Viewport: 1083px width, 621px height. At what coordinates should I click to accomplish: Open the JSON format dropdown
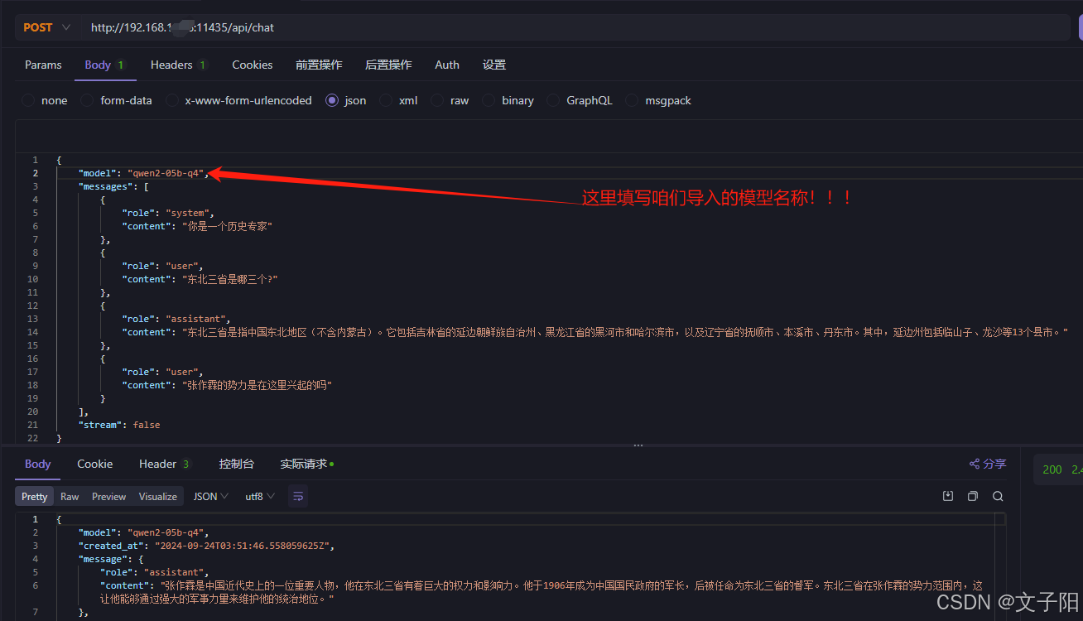pyautogui.click(x=211, y=496)
